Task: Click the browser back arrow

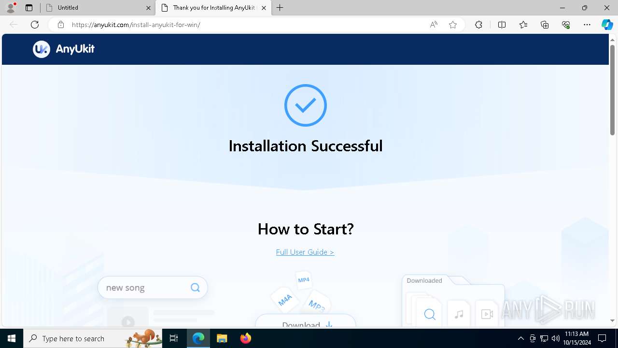Action: [14, 25]
